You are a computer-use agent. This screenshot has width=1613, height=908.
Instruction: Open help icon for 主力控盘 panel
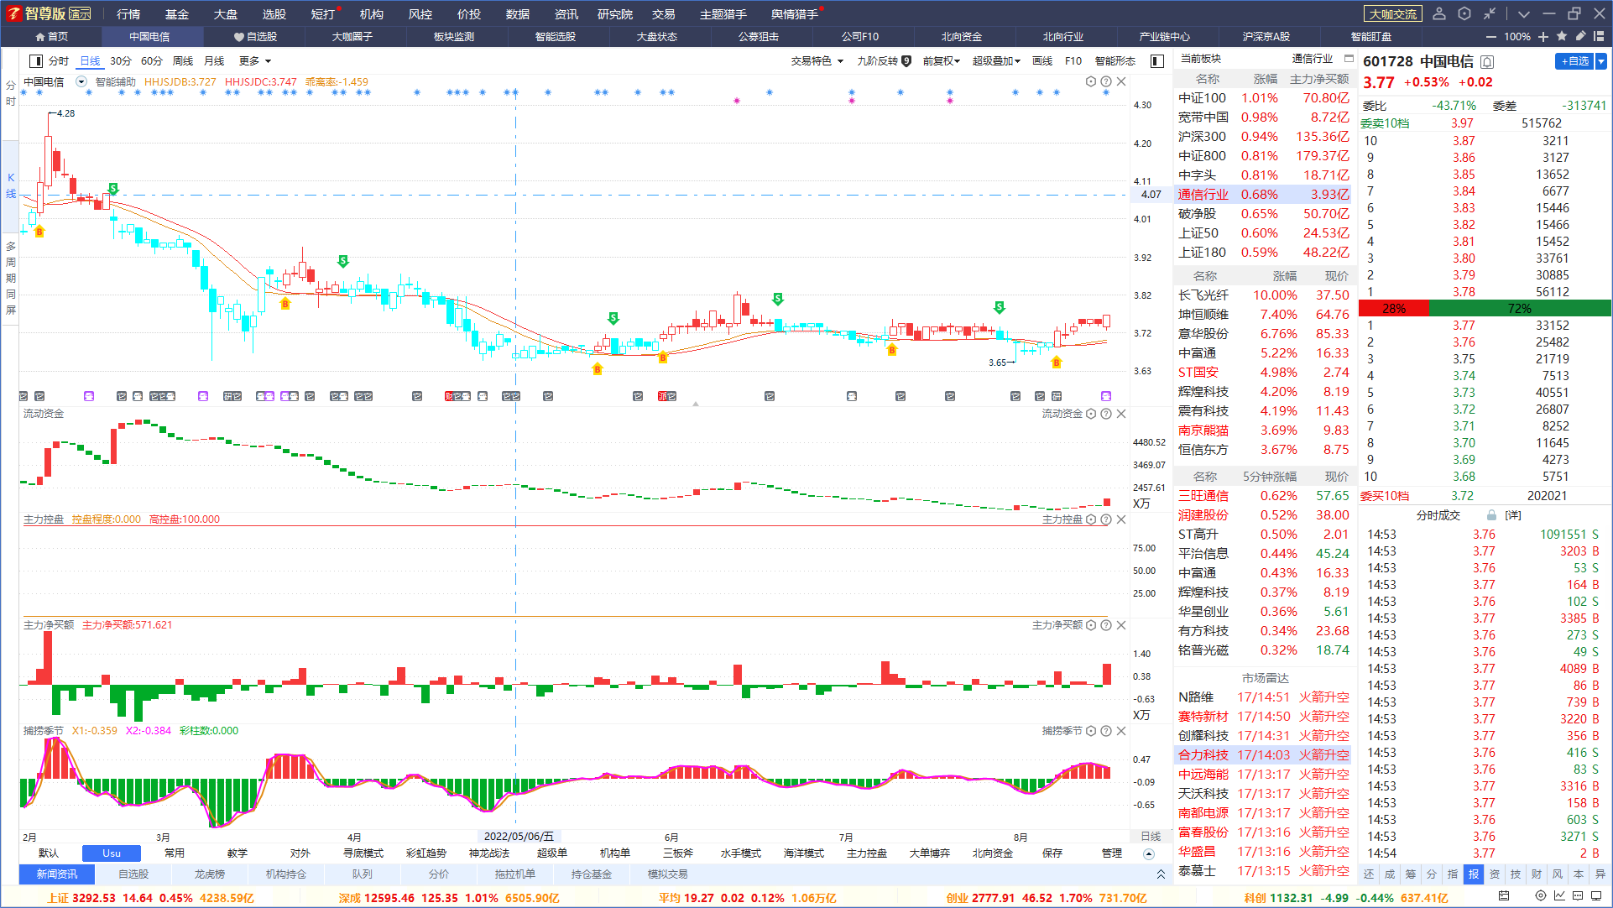(1106, 519)
